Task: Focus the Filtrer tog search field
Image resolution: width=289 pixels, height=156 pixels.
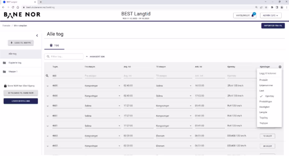Action: 64,57
